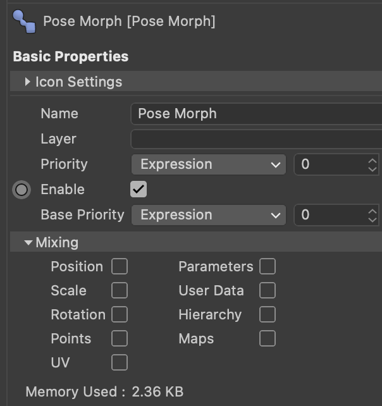Click the Enable keyframe circle button
This screenshot has height=406, width=382.
(22, 190)
